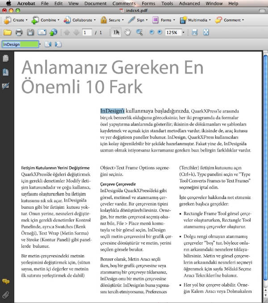This screenshot has height=303, width=268.
Task: Open the Sign pen menu
Action: click(138, 20)
